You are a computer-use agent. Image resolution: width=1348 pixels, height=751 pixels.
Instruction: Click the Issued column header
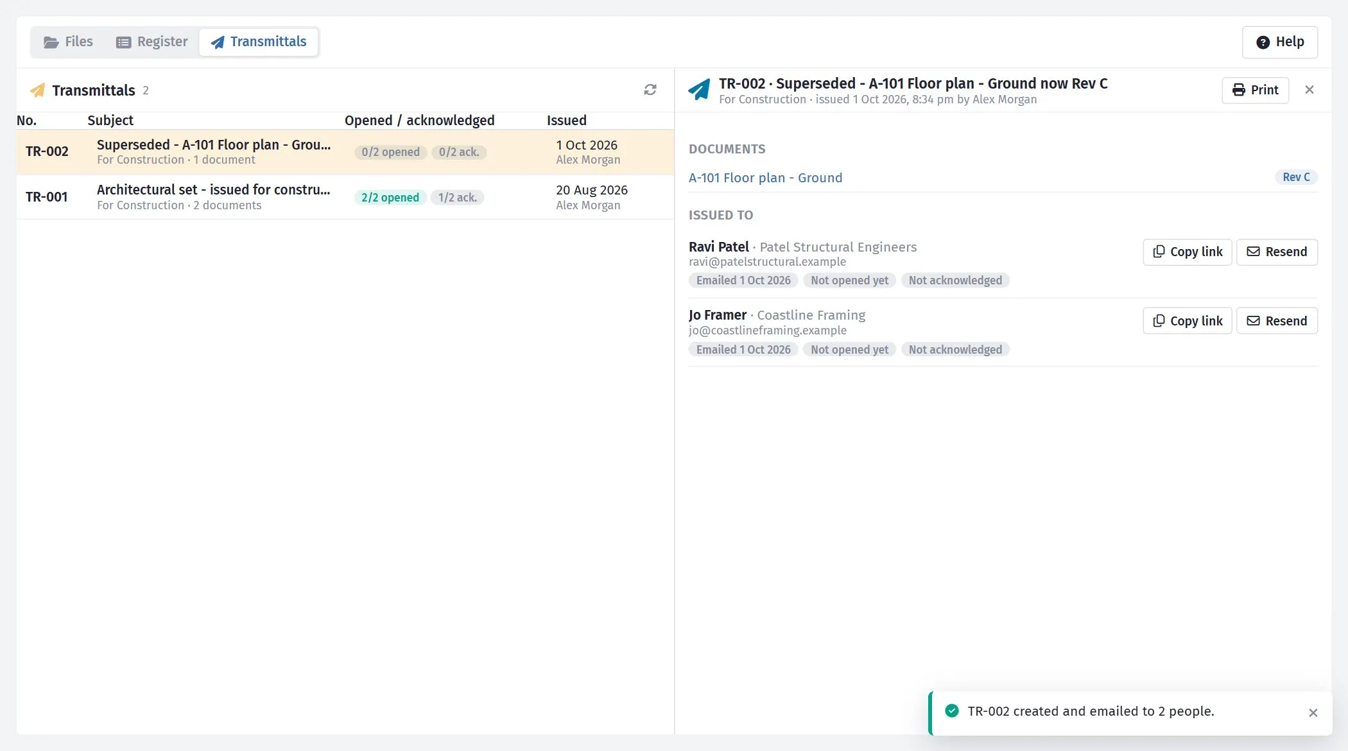567,121
